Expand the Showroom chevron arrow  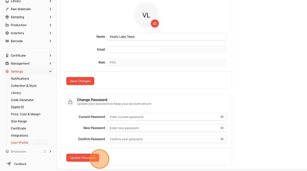coord(50,152)
